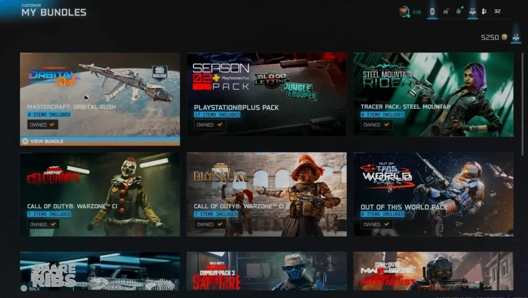Click the 'My Bundles' heading

(54, 12)
